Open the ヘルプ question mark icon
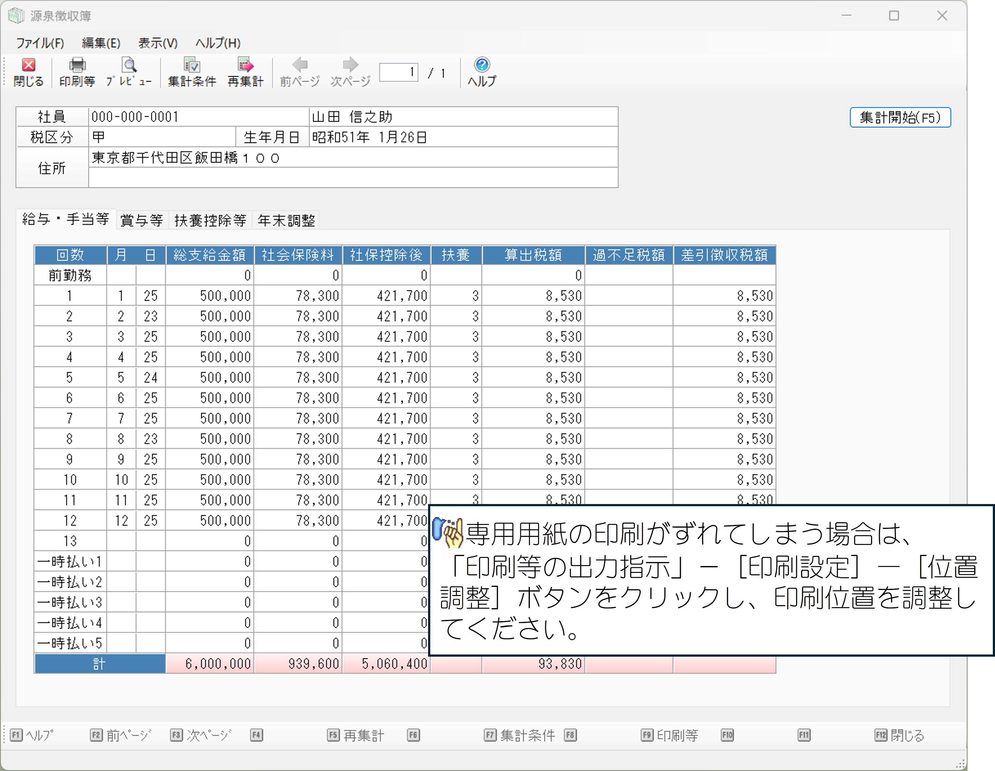 [482, 72]
